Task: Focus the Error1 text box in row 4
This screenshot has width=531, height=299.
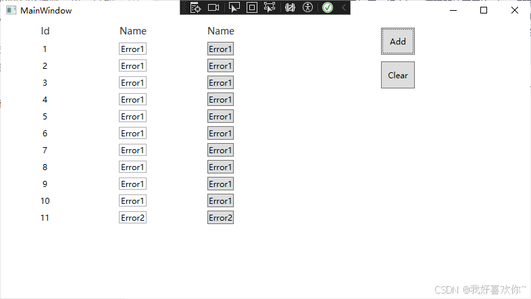Action: [x=132, y=100]
